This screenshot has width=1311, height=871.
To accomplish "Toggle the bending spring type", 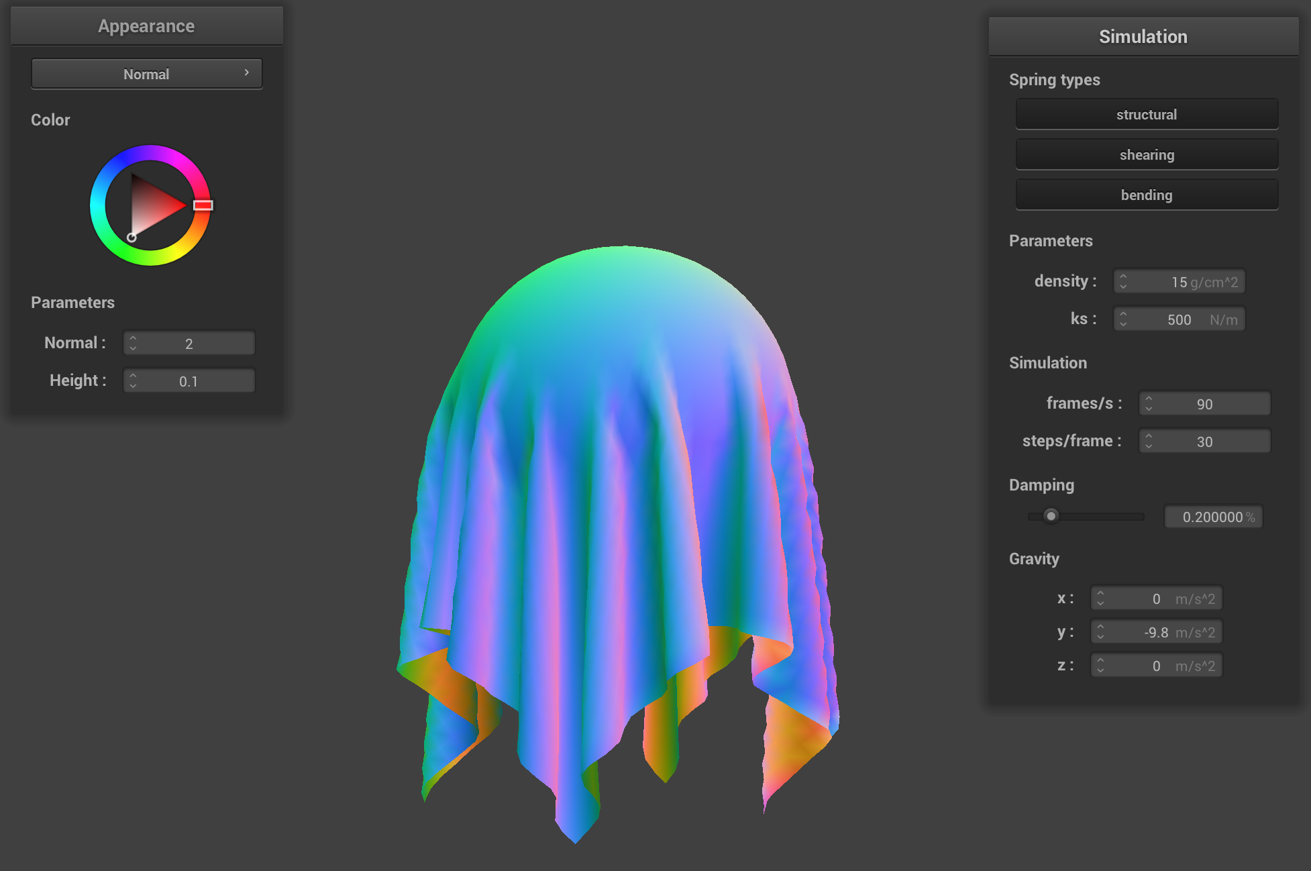I will click(1147, 195).
